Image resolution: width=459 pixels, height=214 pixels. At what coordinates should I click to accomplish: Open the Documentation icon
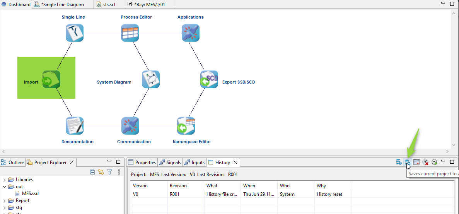point(74,126)
